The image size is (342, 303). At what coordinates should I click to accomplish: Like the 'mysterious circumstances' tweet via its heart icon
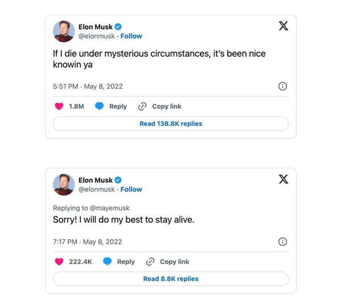coord(59,107)
